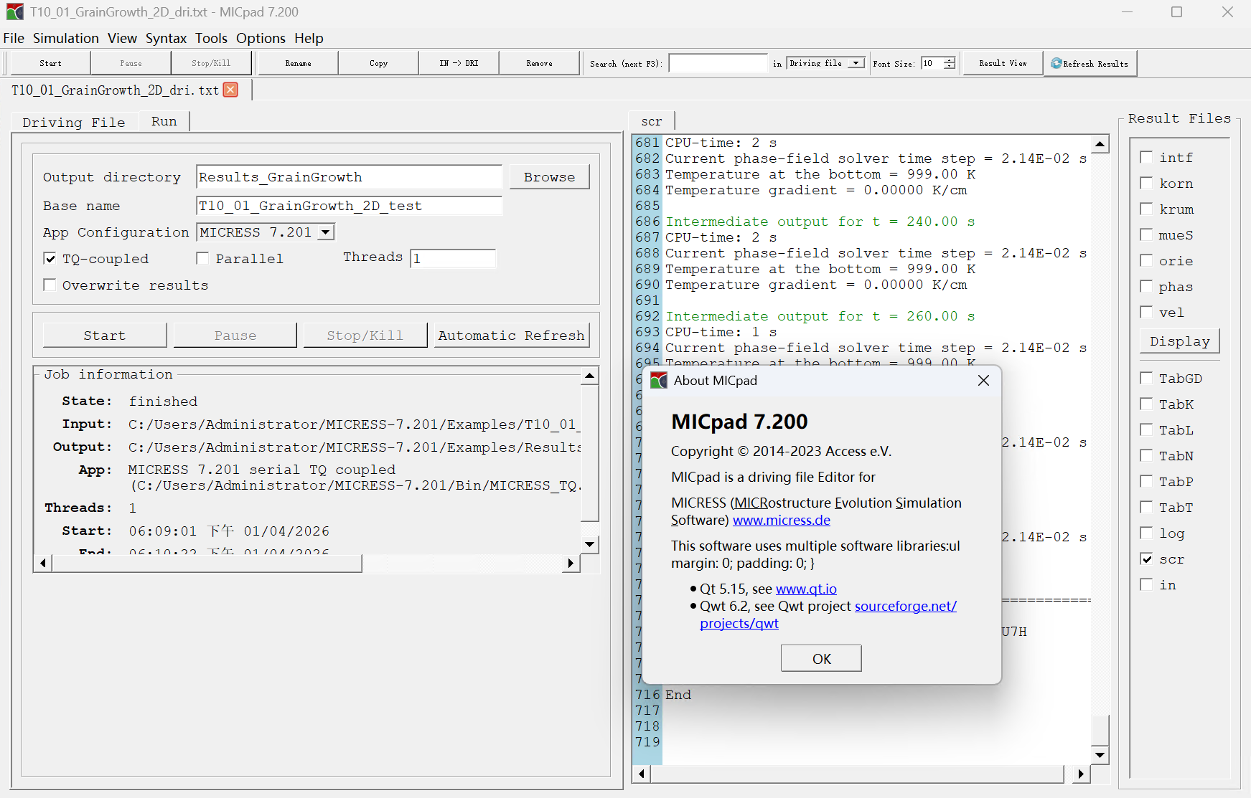This screenshot has width=1251, height=798.
Task: Open the www.qt.io link
Action: tap(806, 589)
